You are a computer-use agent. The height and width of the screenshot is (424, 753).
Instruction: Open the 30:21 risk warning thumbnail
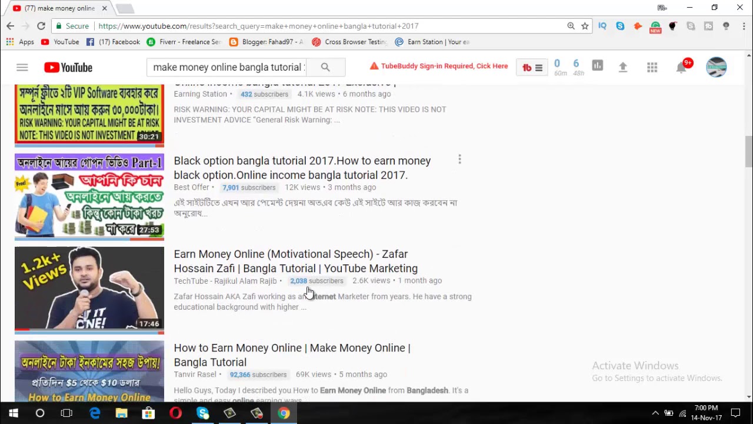click(x=89, y=115)
